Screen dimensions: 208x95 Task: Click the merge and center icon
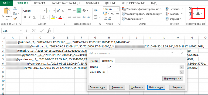click(96, 17)
